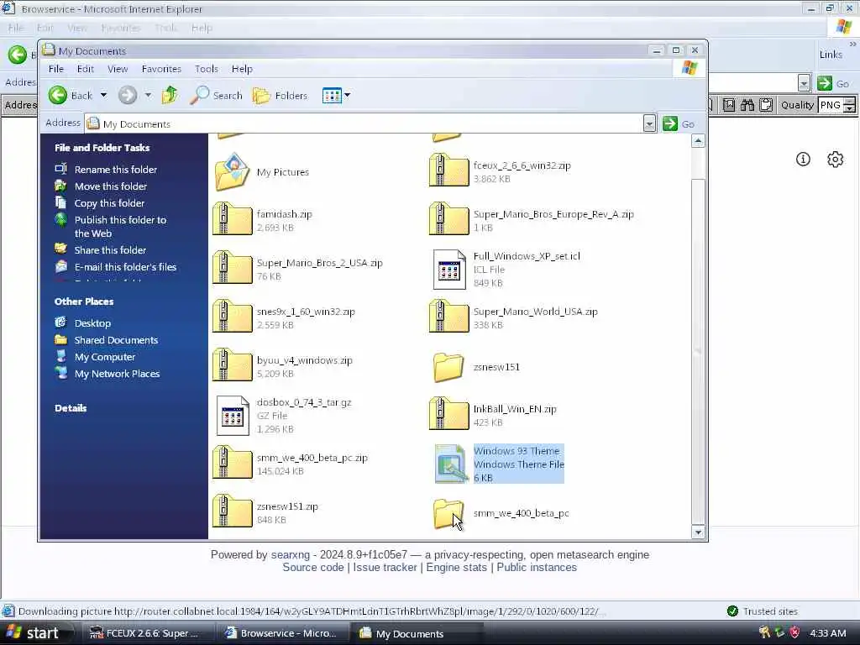This screenshot has width=860, height=645.
Task: Go up one folder level
Action: 170,96
